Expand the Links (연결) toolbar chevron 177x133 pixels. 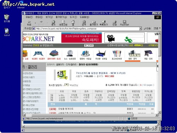tap(160, 28)
